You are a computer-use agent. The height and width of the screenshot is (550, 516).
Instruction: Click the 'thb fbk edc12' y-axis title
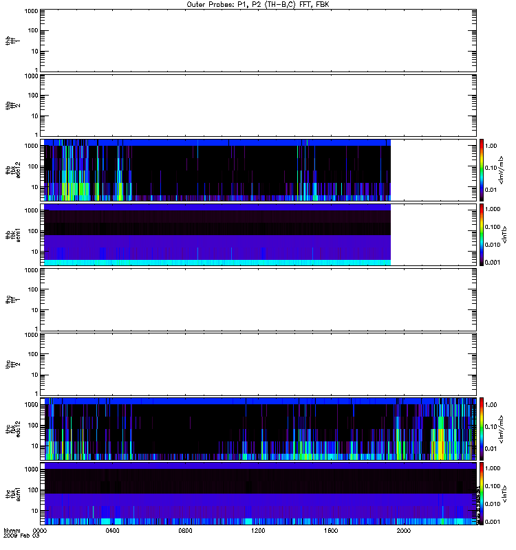point(12,170)
